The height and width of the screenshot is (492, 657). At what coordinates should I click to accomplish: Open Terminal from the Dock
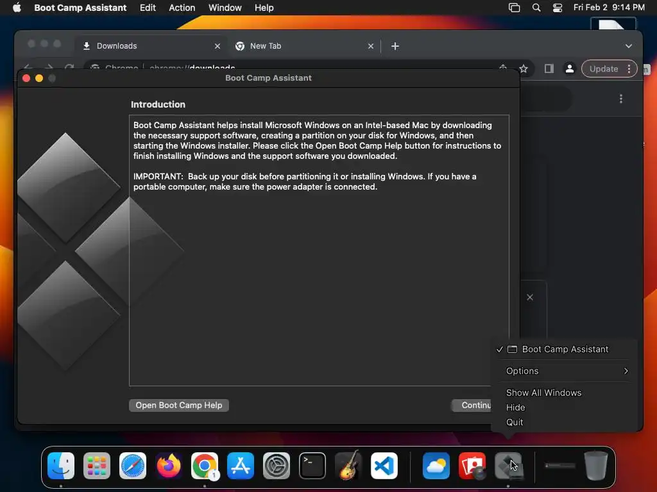(x=312, y=466)
